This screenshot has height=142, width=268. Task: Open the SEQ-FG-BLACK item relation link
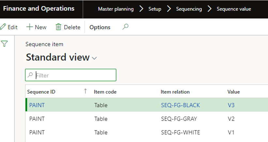[181, 105]
